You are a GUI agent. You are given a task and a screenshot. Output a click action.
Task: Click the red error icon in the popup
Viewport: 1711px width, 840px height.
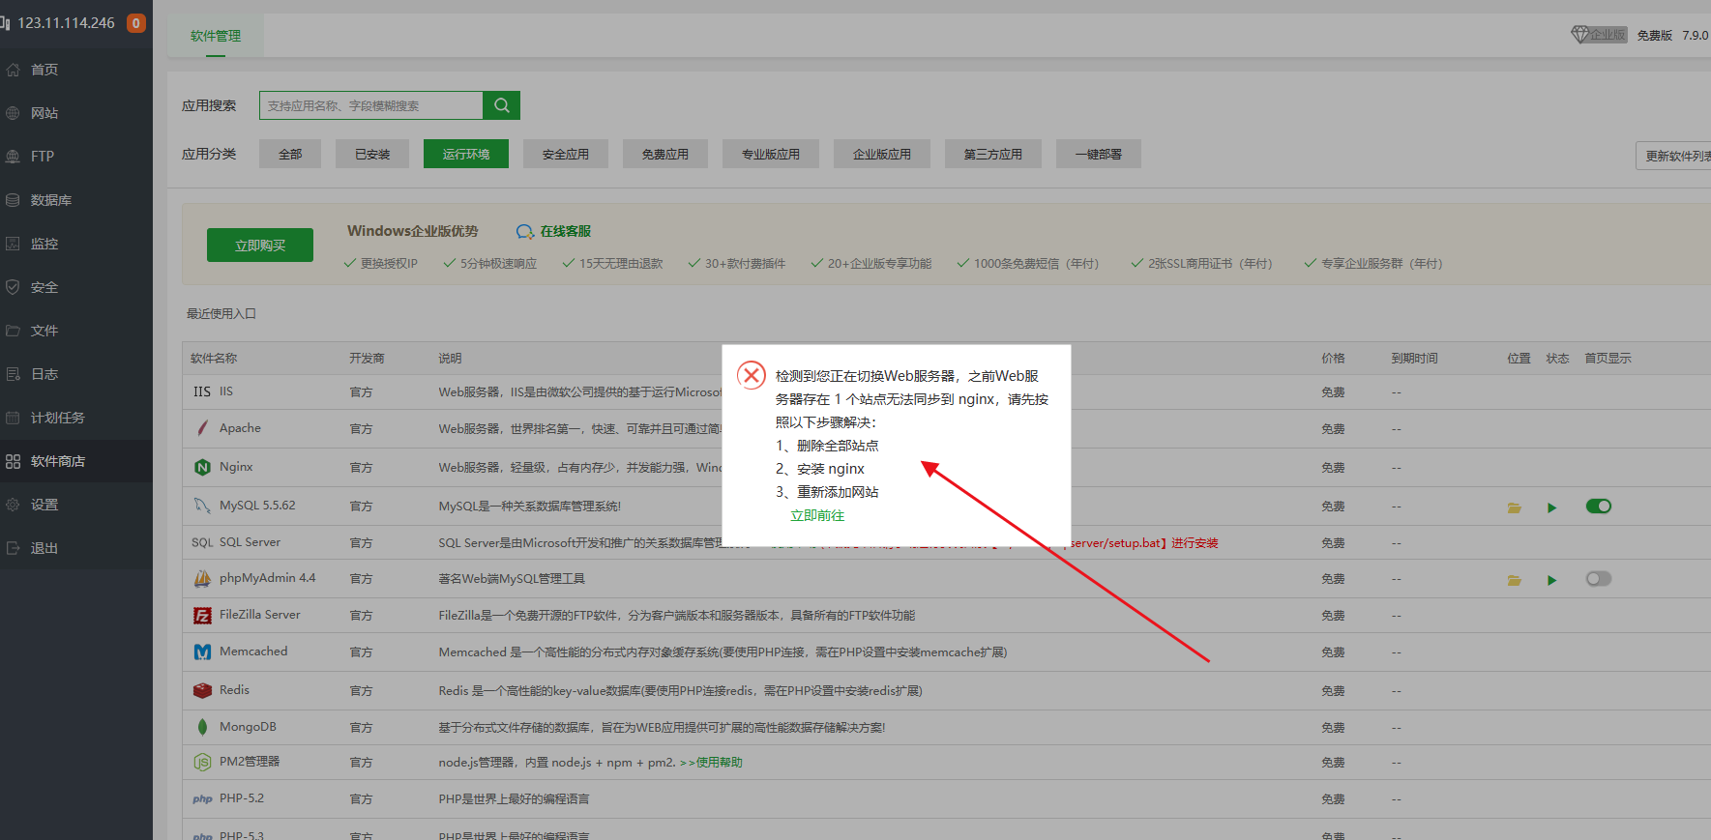752,375
